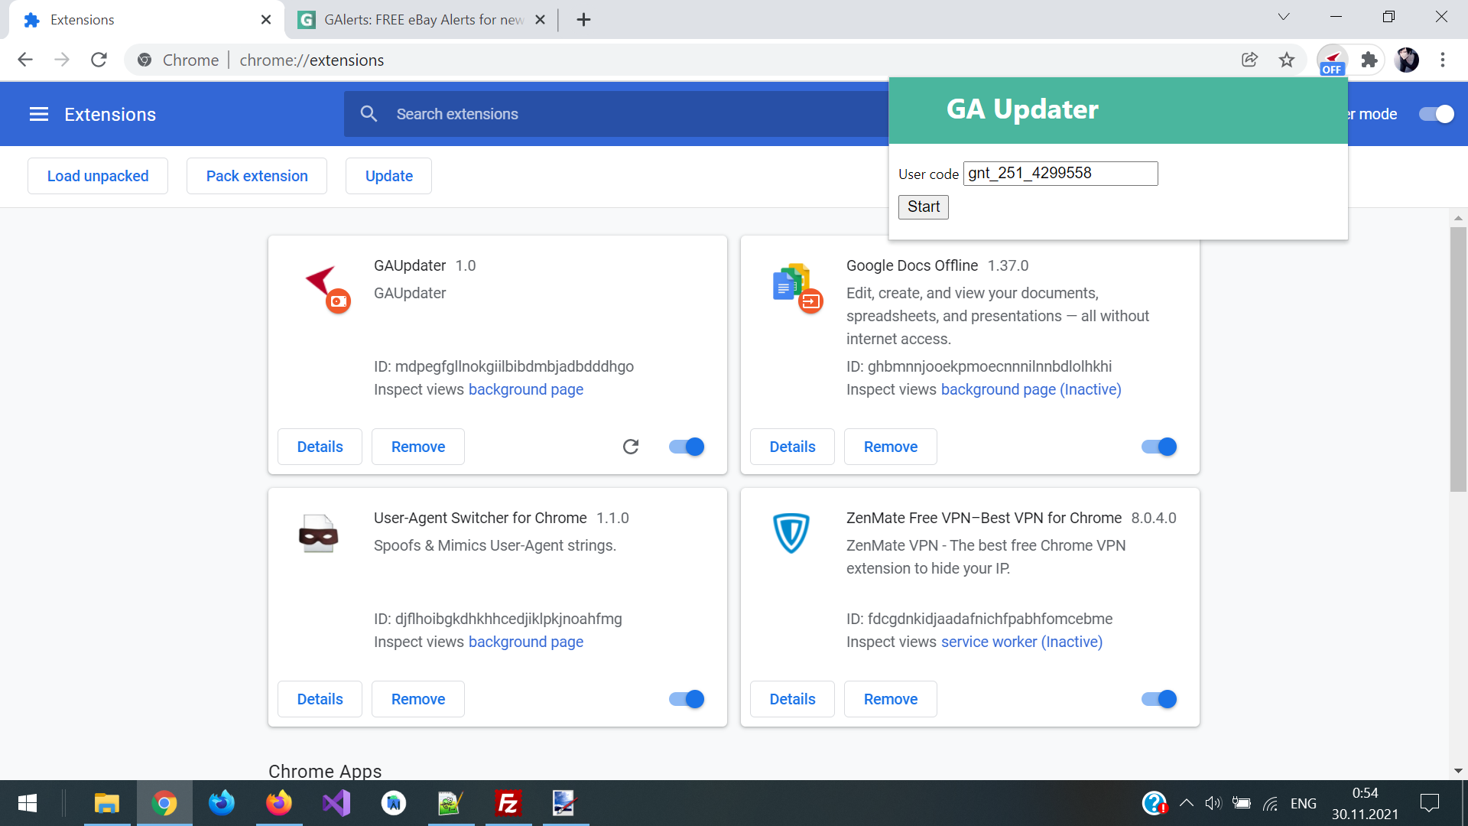
Task: Open the Chrome three-dot menu
Action: pos(1443,60)
